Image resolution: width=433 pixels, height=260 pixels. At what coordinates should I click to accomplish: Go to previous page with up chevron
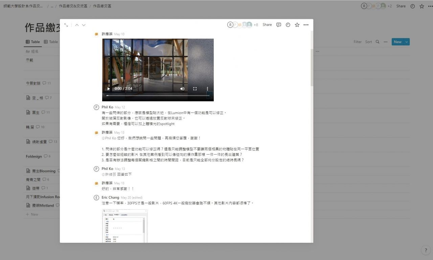(x=77, y=25)
